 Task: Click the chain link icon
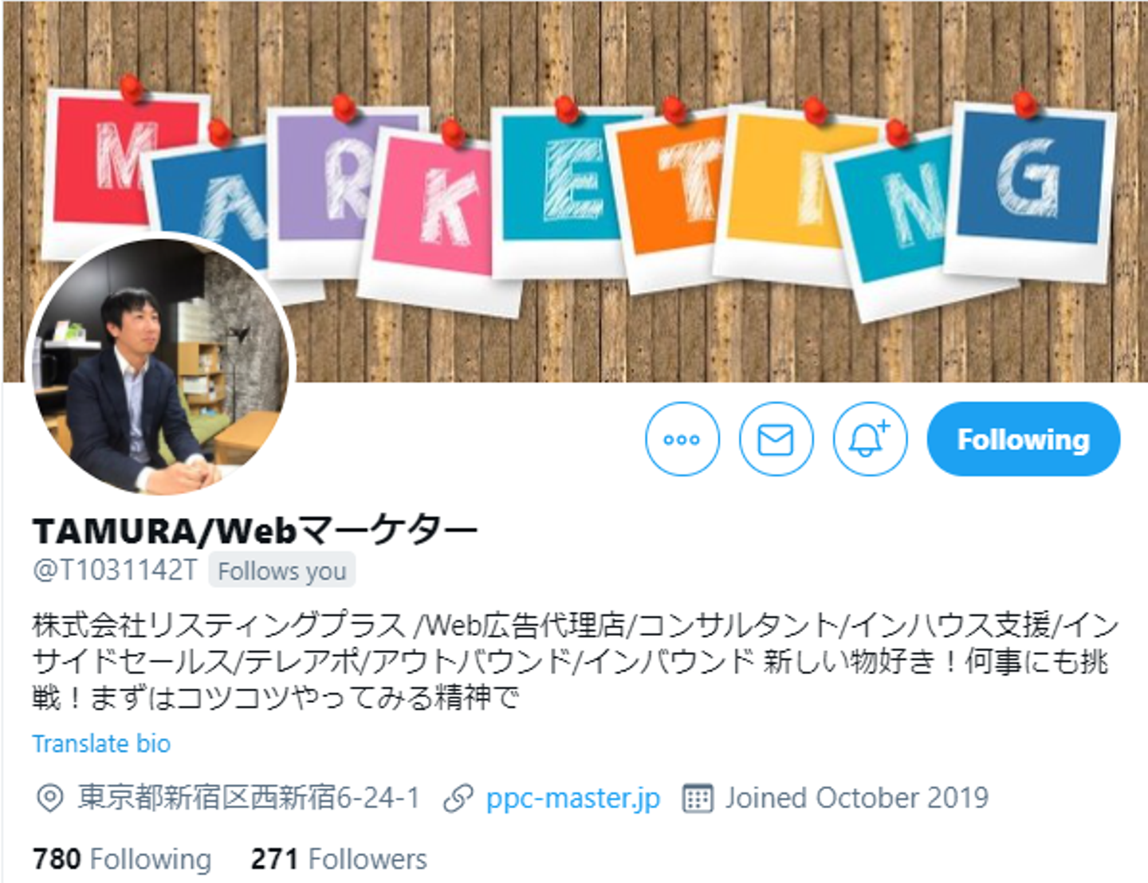(x=458, y=798)
